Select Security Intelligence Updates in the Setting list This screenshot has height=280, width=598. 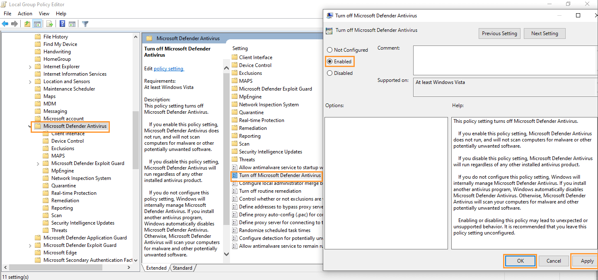(x=271, y=152)
